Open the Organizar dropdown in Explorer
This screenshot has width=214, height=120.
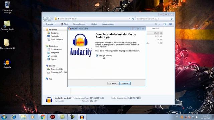[x=50, y=24]
